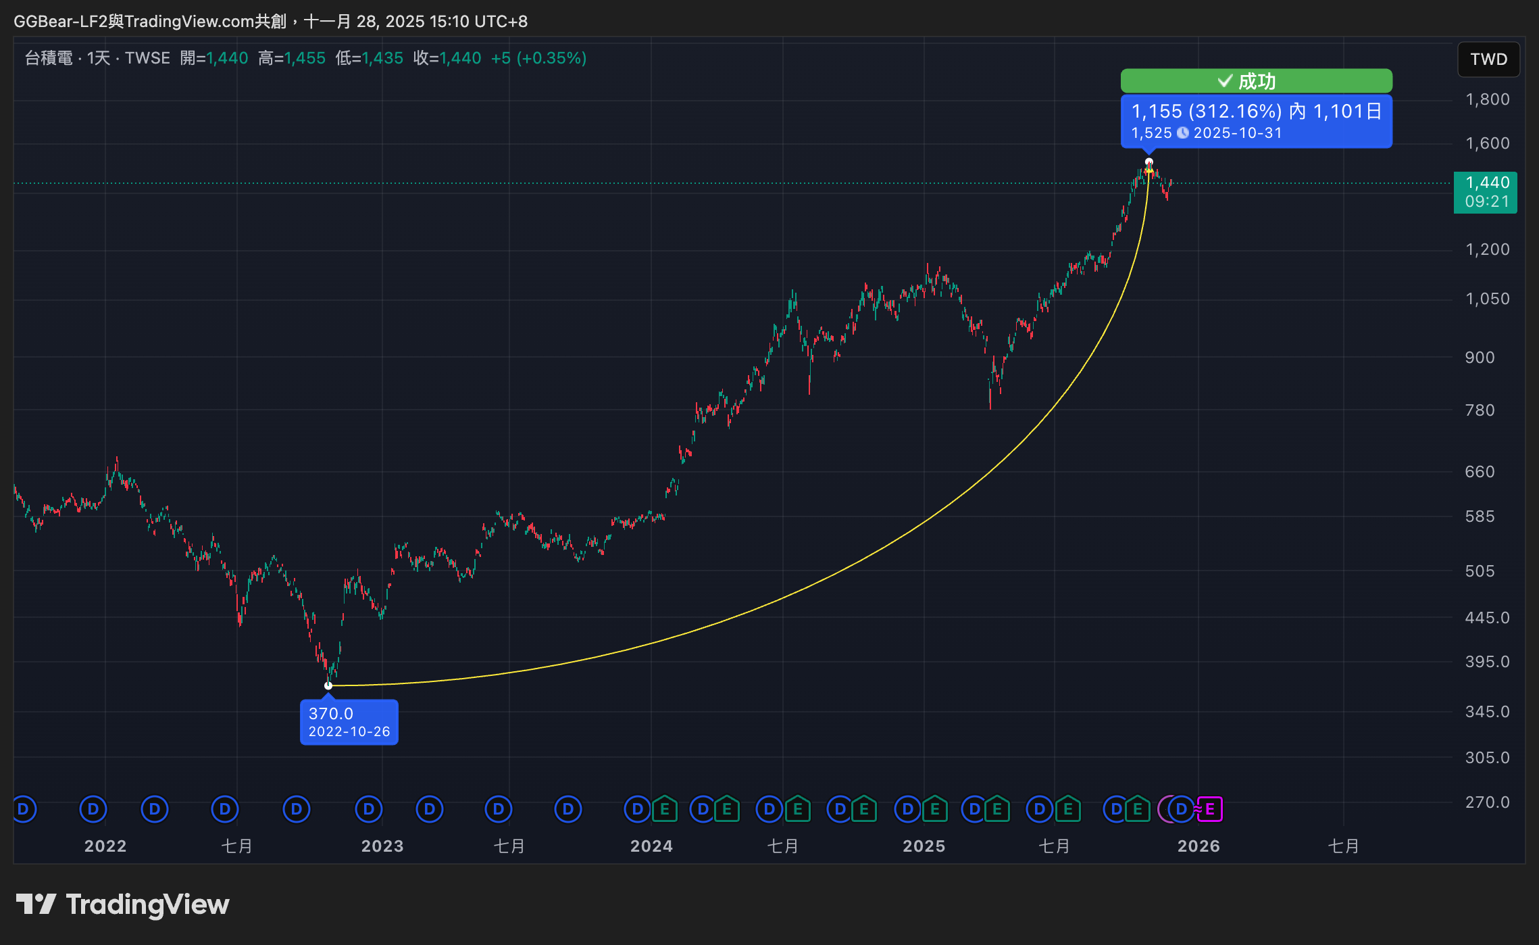Open the TWD currency selector
The width and height of the screenshot is (1539, 945).
(x=1488, y=59)
